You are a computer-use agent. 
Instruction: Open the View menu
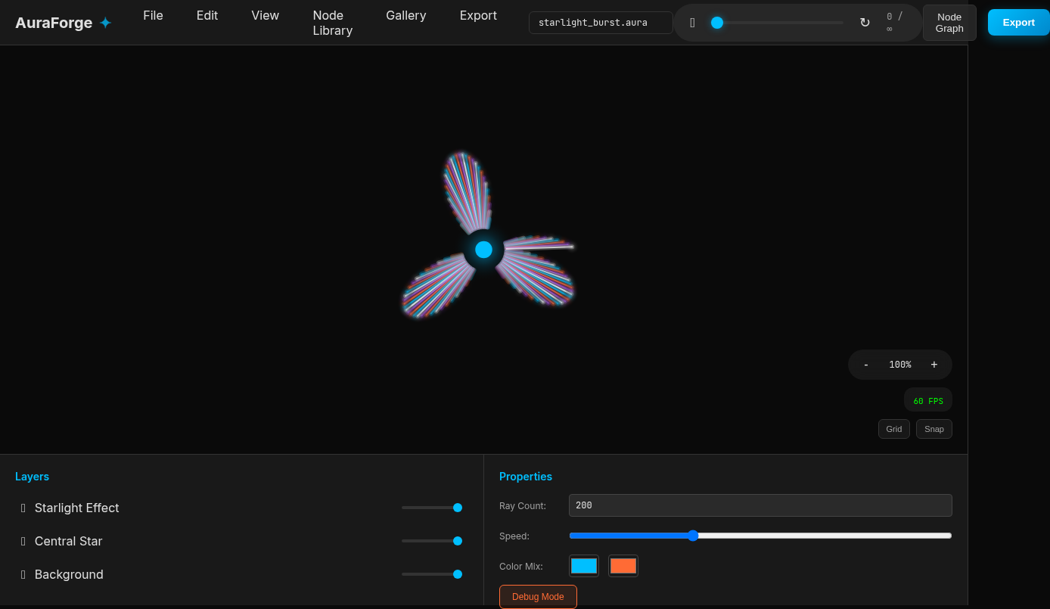click(265, 15)
